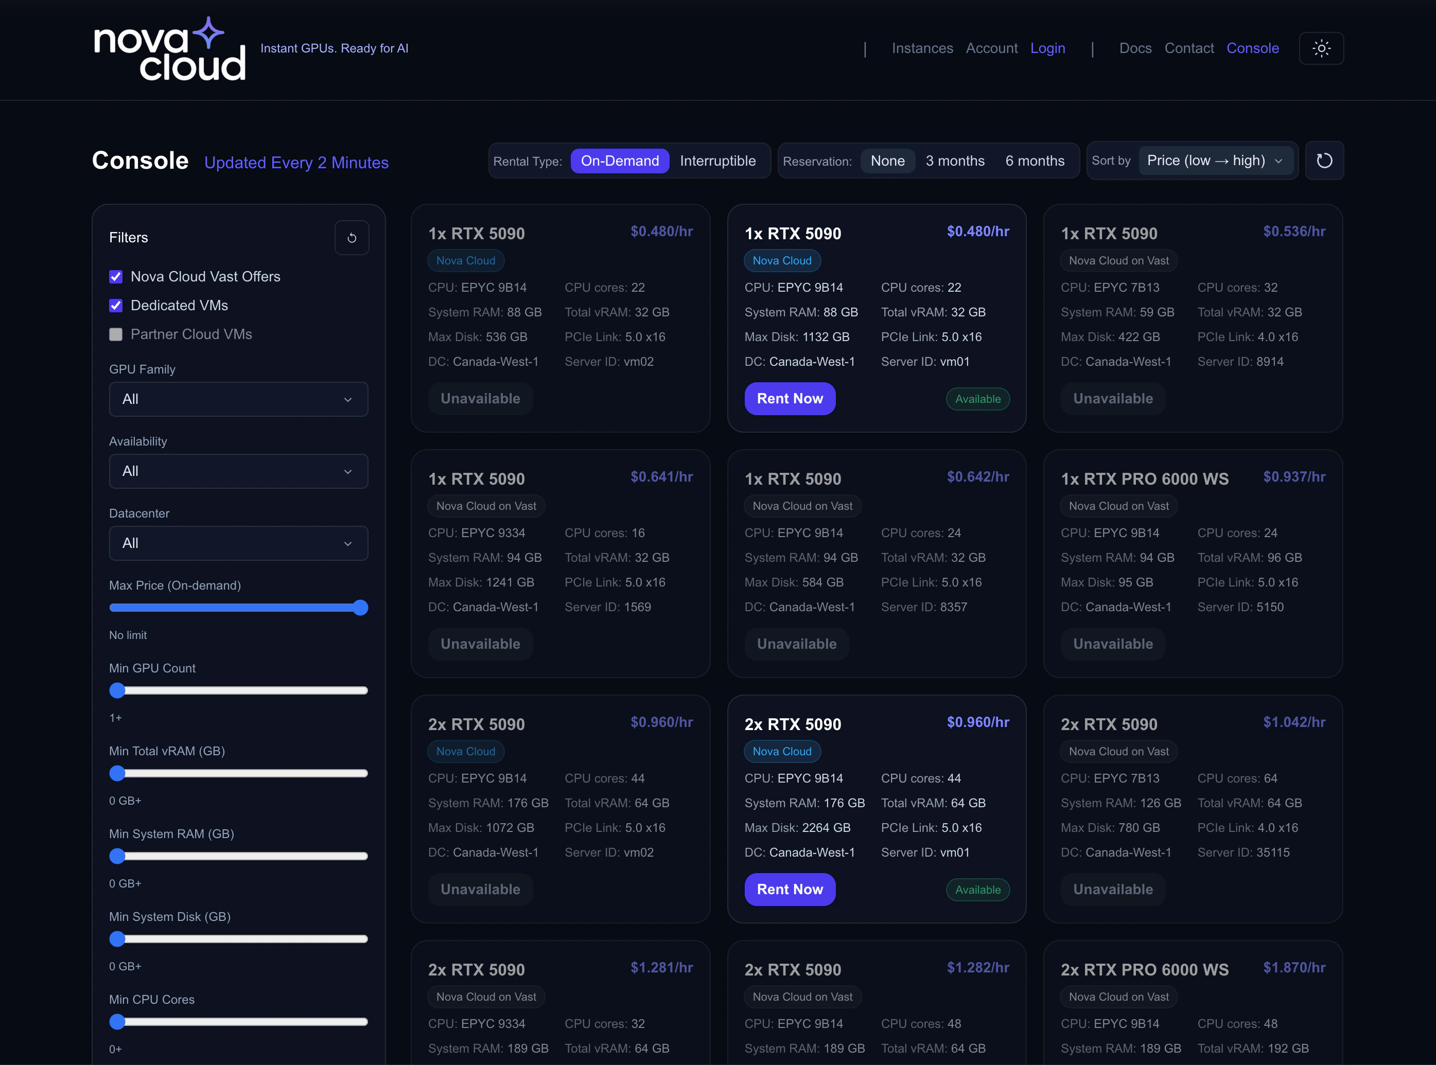Open the Contact page
1436x1065 pixels.
(x=1189, y=48)
